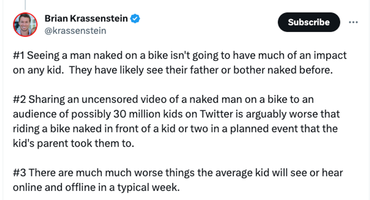370x200 pixels.
Task: Open Brian Krassenstein's profile picture
Action: (x=25, y=25)
